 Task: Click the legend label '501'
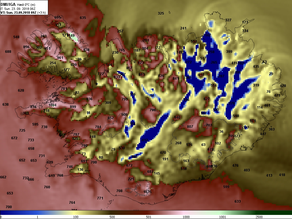click(149, 217)
